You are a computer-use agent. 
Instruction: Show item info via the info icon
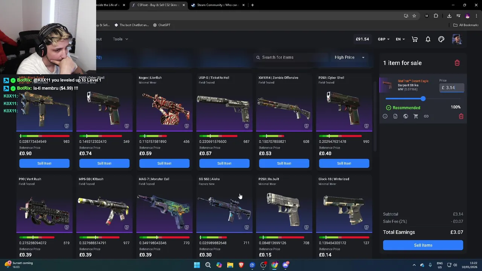[x=385, y=116]
